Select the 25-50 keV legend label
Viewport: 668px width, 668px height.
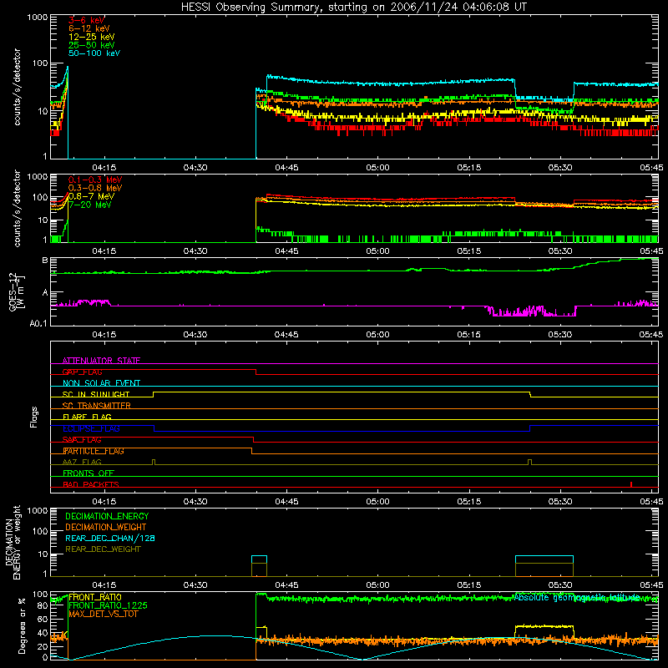[92, 45]
